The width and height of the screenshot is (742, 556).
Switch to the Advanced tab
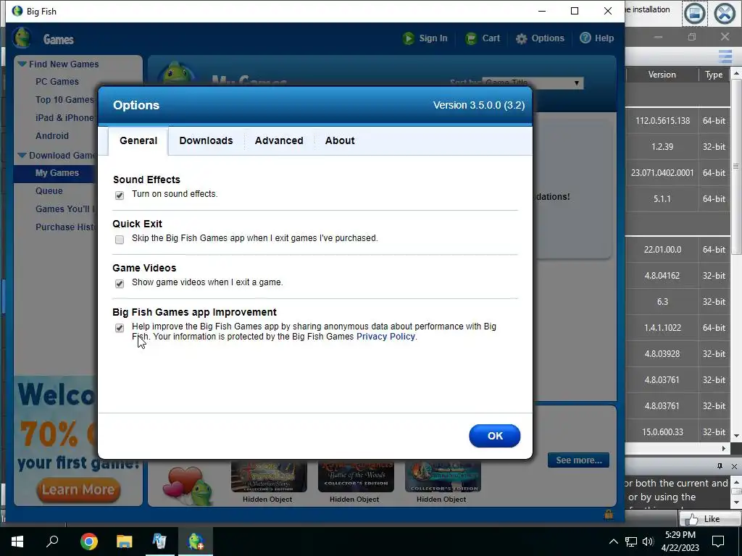point(279,140)
